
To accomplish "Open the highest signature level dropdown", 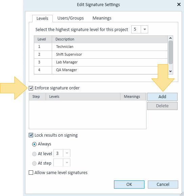I will tap(144, 29).
